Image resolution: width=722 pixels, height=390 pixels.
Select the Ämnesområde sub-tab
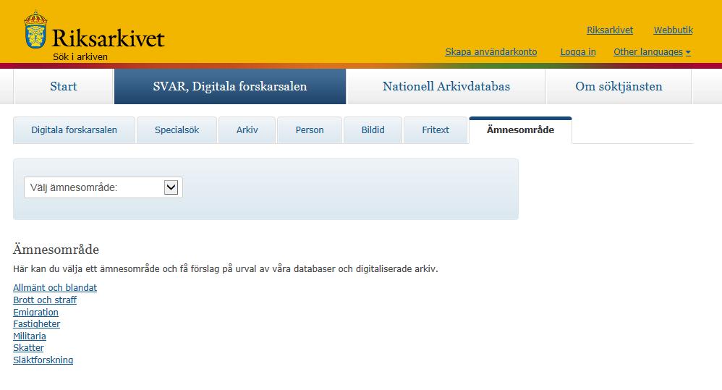tap(520, 130)
